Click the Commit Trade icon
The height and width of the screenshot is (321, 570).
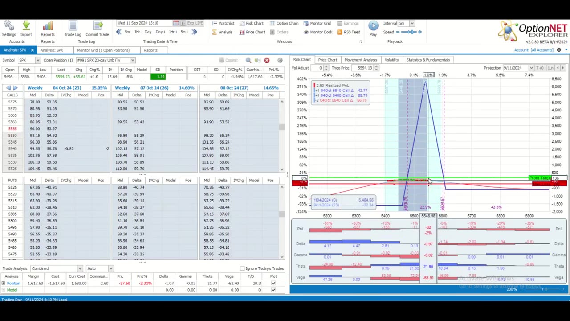97,29
